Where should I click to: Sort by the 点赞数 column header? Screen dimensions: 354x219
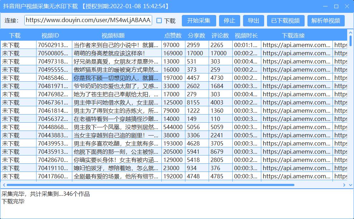(x=173, y=35)
